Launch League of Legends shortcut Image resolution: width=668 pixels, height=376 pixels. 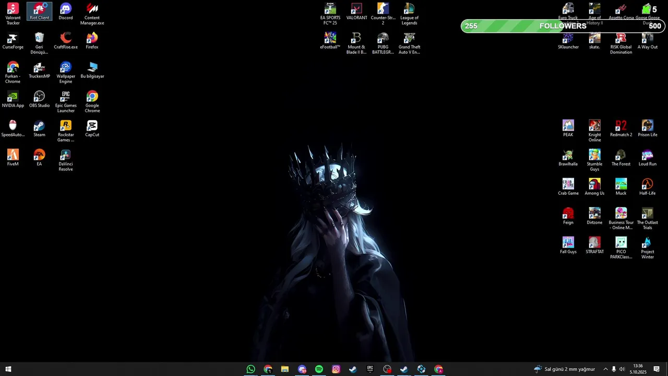coord(409,14)
